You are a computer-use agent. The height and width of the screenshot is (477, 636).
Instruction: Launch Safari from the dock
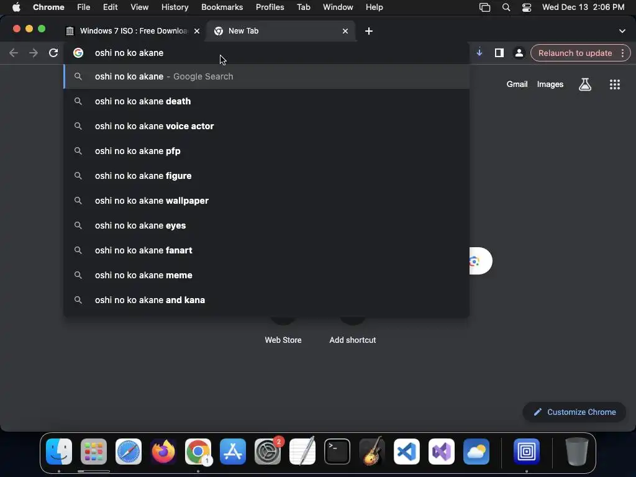click(129, 452)
